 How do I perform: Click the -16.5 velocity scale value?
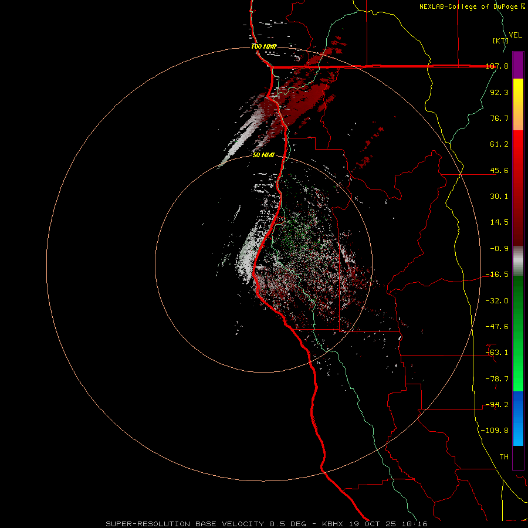click(x=497, y=275)
